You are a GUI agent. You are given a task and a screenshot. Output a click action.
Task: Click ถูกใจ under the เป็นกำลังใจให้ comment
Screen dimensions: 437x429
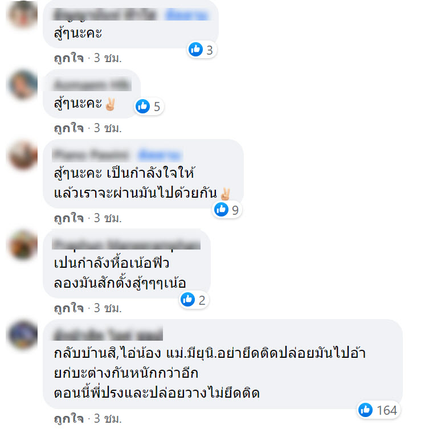[69, 218]
